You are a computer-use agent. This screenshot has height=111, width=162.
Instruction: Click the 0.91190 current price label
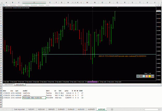[x=159, y=11]
